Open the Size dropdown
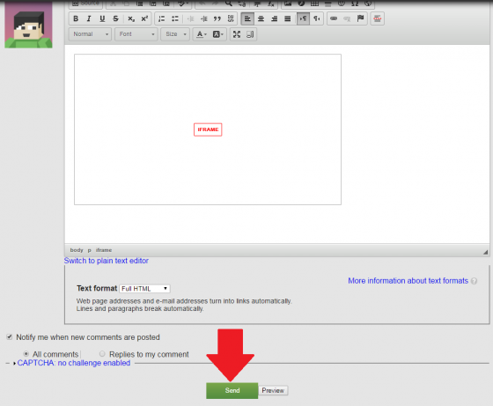Image resolution: width=493 pixels, height=406 pixels. pos(175,34)
